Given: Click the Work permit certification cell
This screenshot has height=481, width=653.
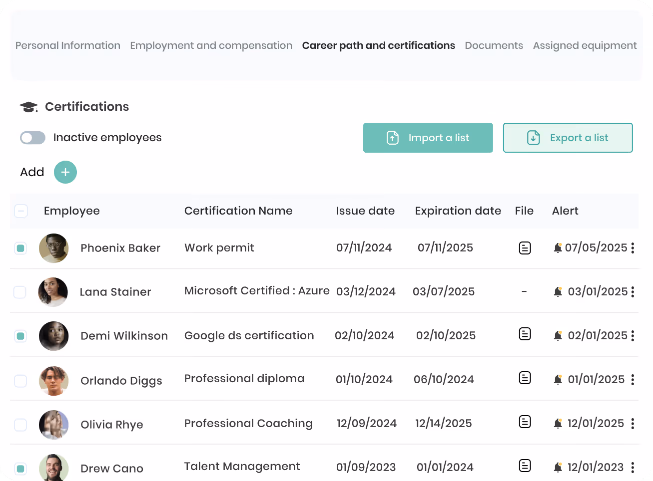Looking at the screenshot, I should coord(219,248).
